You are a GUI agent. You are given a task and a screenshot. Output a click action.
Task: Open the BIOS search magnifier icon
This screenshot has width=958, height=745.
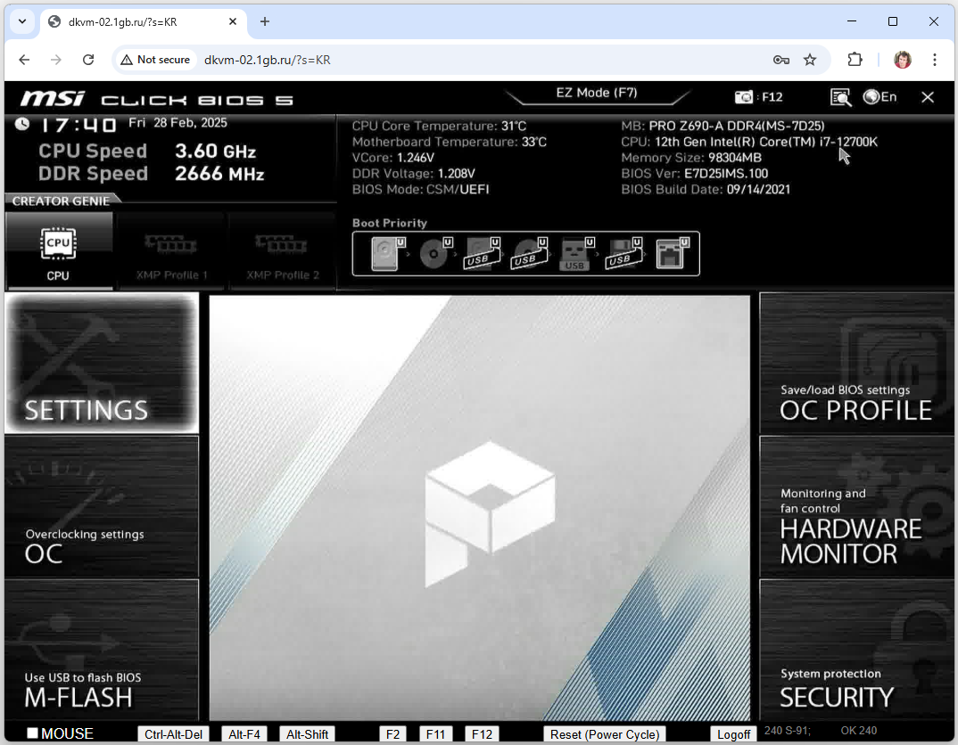tap(839, 97)
